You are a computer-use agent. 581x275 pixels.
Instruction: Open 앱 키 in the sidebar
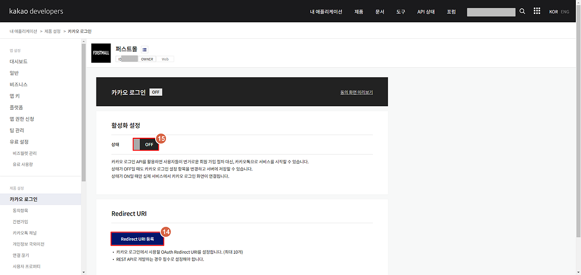(x=15, y=96)
